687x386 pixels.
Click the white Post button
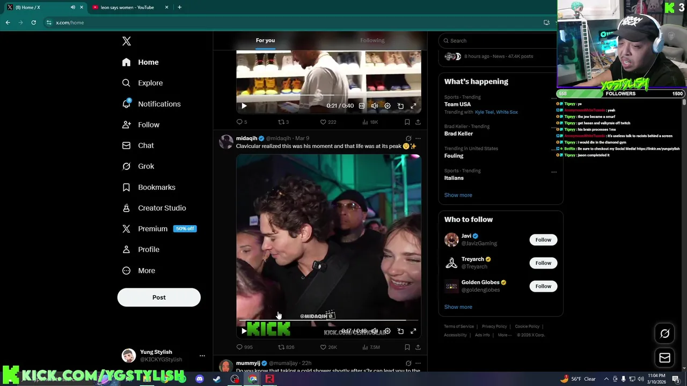tap(159, 298)
